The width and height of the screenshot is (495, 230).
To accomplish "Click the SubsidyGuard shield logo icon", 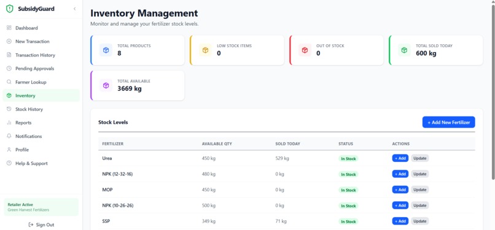I will click(10, 9).
